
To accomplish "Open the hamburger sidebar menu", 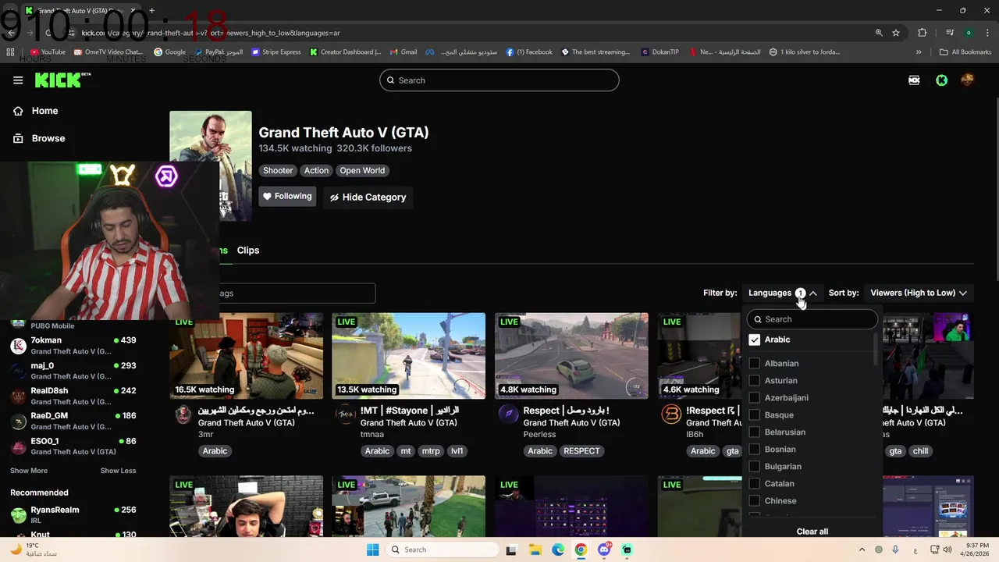I will pos(18,80).
